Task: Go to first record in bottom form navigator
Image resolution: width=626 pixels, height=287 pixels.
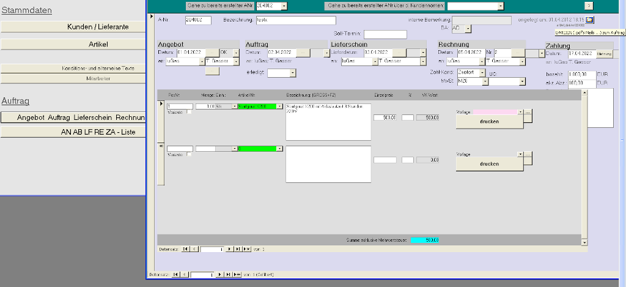Action: coord(176,275)
